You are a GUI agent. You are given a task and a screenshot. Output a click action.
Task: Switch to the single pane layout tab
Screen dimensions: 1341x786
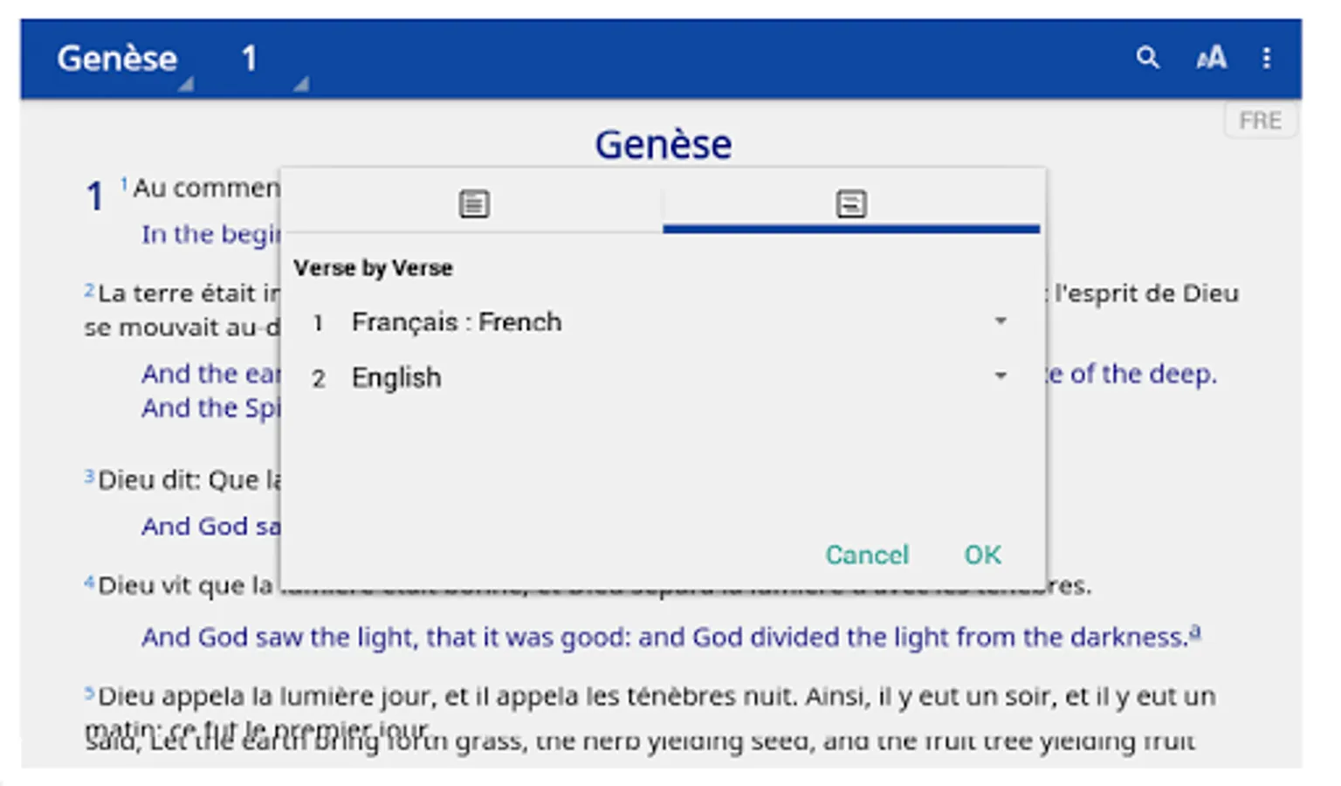474,203
